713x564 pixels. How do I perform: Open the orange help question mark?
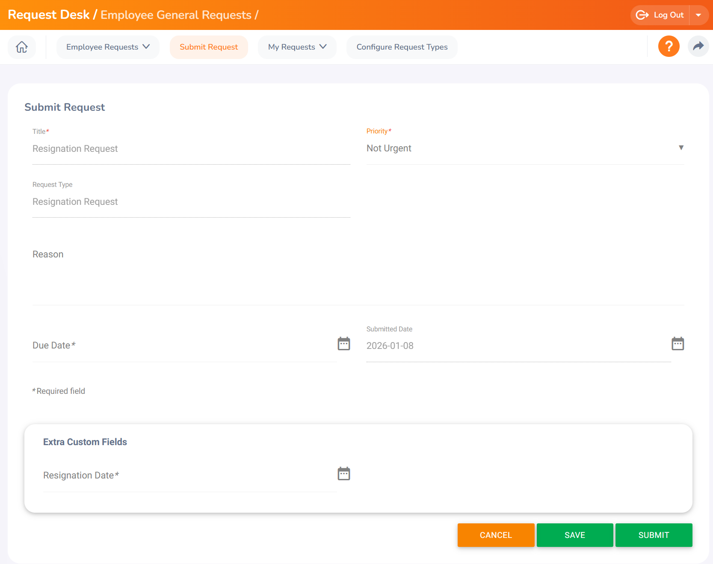point(669,46)
